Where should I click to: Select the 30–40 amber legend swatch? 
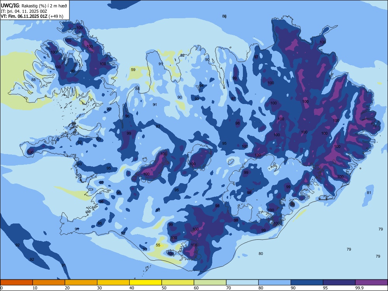[x=113, y=282]
